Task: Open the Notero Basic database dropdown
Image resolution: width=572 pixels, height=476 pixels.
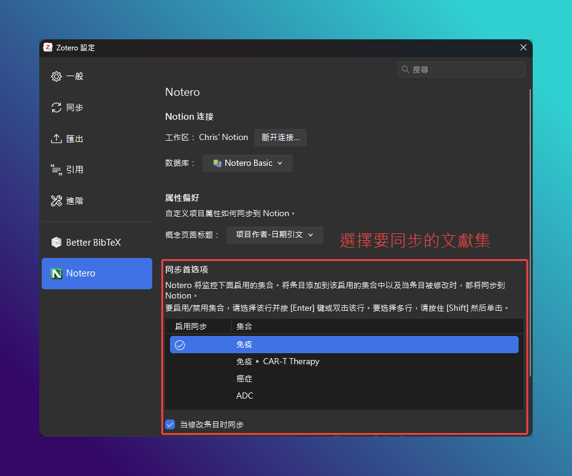Action: (x=247, y=163)
